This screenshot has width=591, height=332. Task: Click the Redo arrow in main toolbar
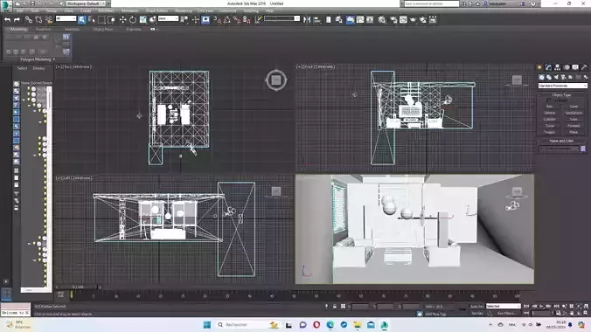(17, 19)
